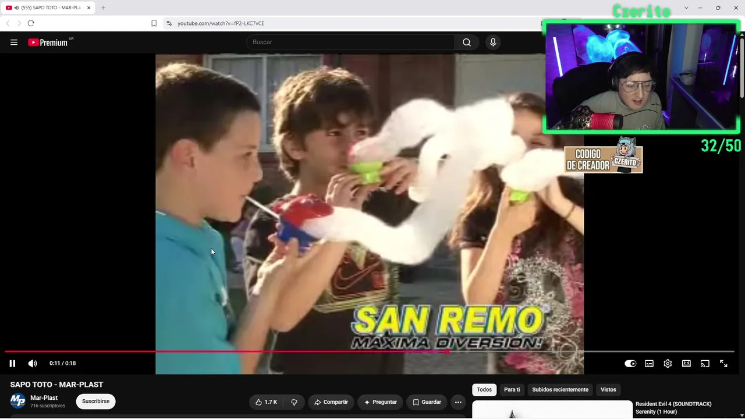Open a new browser tab
This screenshot has width=745, height=419.
[103, 8]
